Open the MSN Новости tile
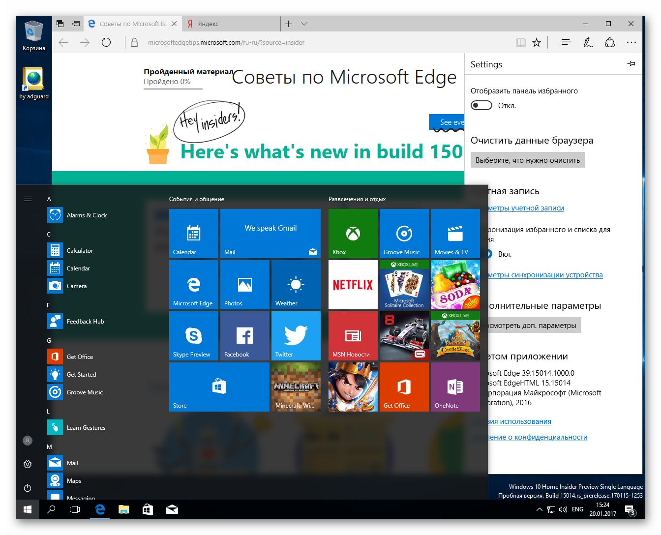The width and height of the screenshot is (661, 535). (x=353, y=336)
